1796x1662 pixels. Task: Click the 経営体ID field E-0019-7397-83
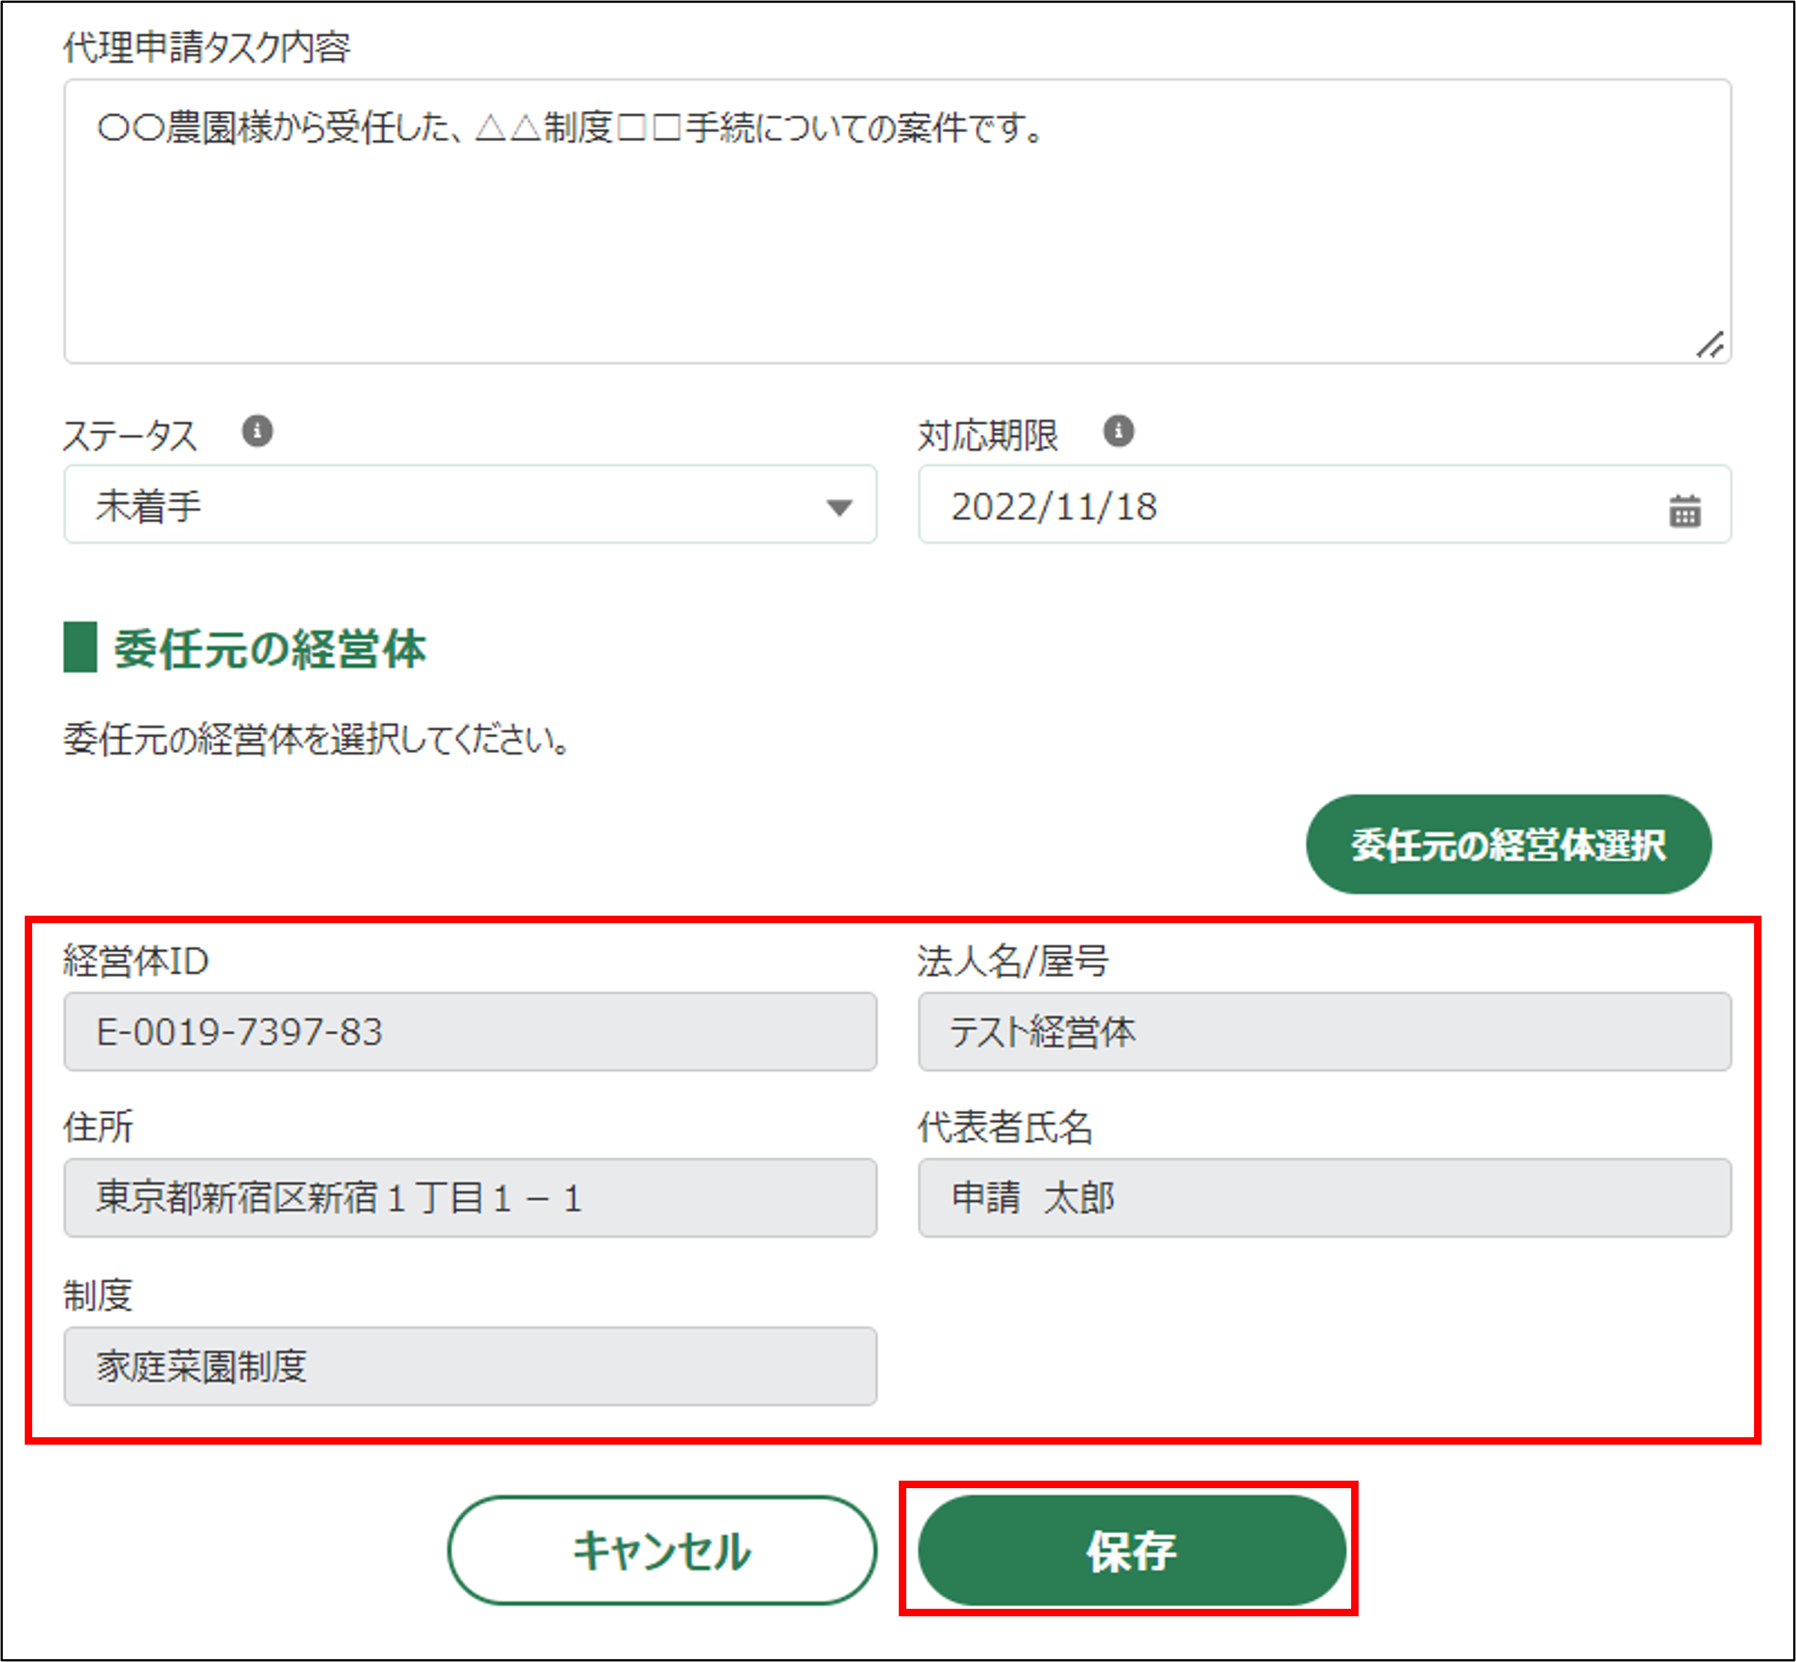pyautogui.click(x=470, y=1032)
